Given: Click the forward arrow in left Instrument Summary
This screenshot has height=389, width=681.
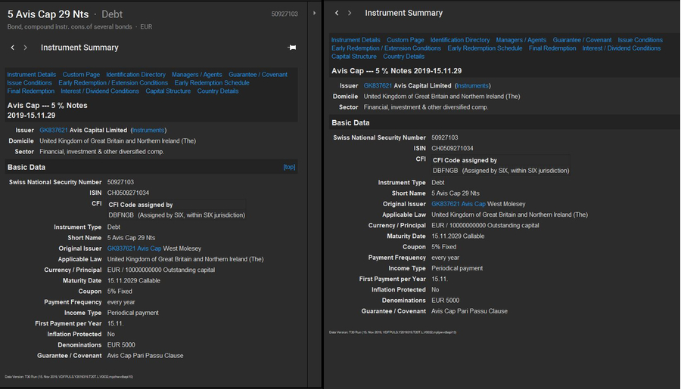Looking at the screenshot, I should 26,48.
